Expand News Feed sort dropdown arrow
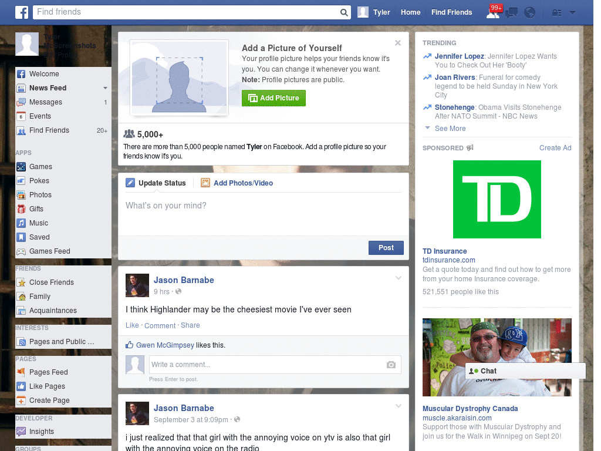The height and width of the screenshot is (451, 601). 105,88
